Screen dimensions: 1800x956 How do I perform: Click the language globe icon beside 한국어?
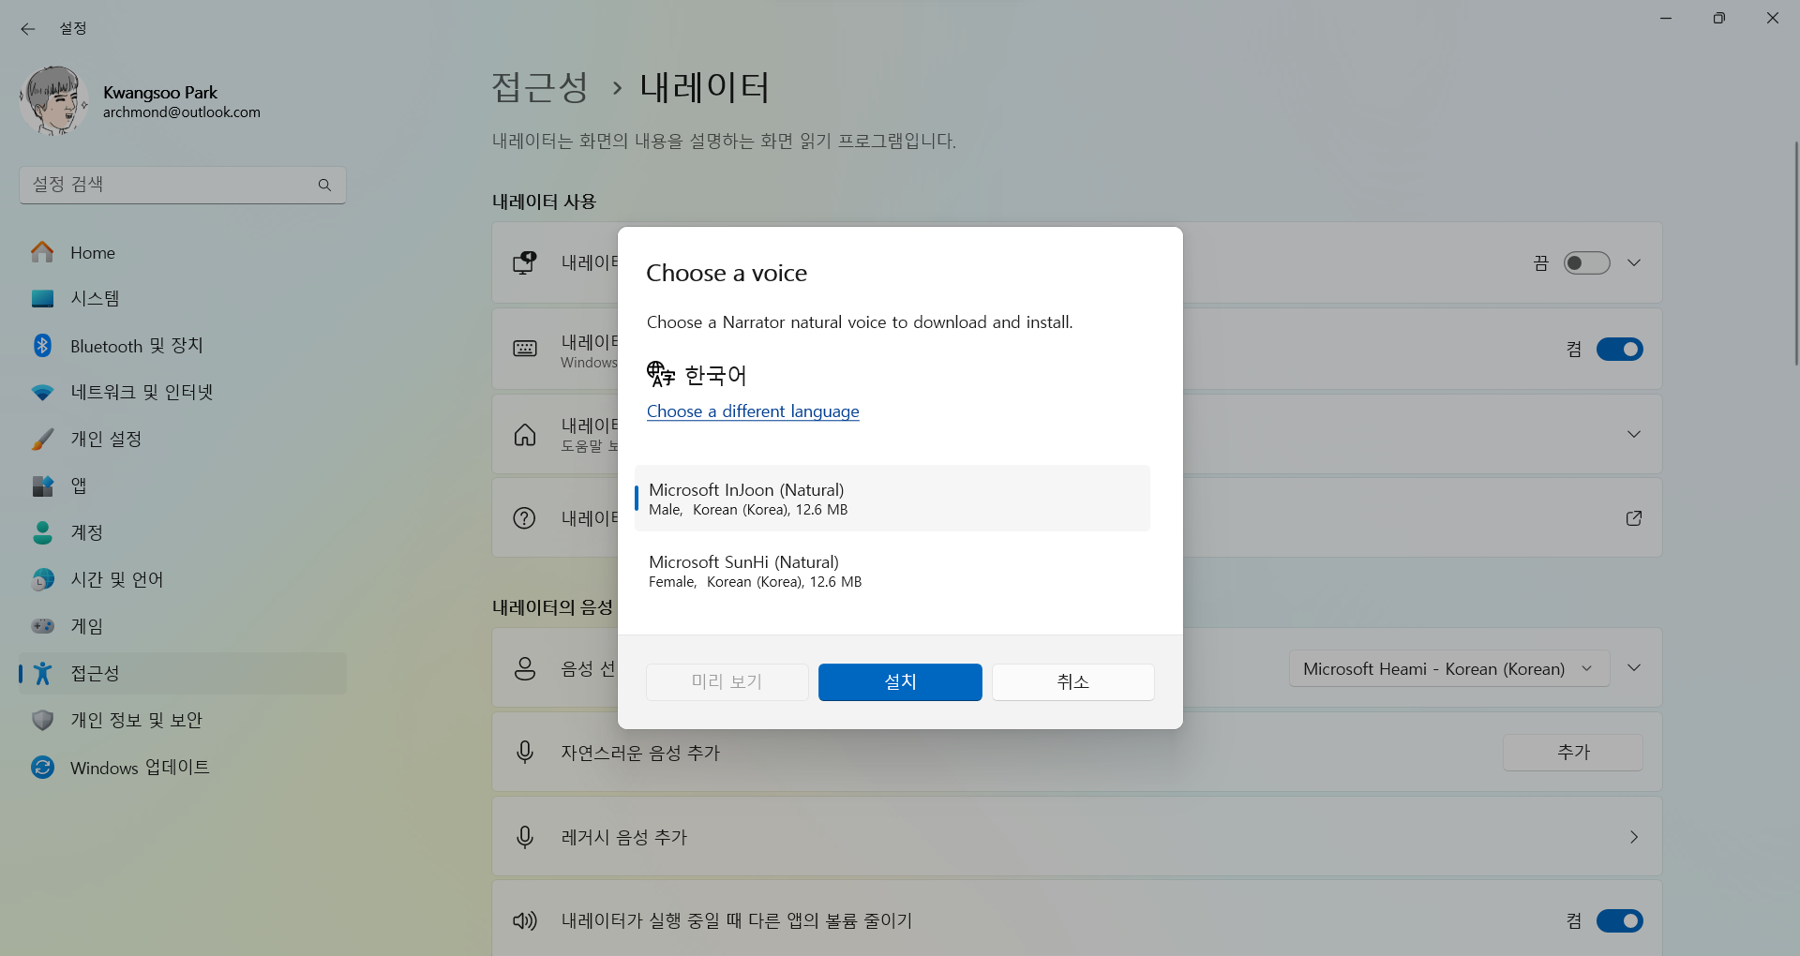pos(661,374)
